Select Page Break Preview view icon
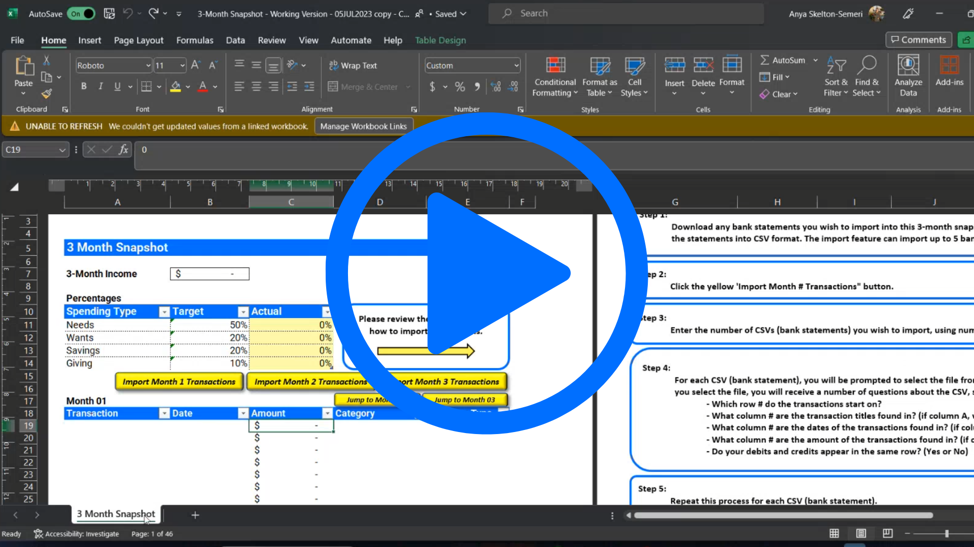Image resolution: width=974 pixels, height=547 pixels. point(887,533)
